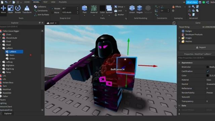Toggle Join Surfaces option
Image resolution: width=215 pixels, height=121 pixels.
(x=42, y=14)
